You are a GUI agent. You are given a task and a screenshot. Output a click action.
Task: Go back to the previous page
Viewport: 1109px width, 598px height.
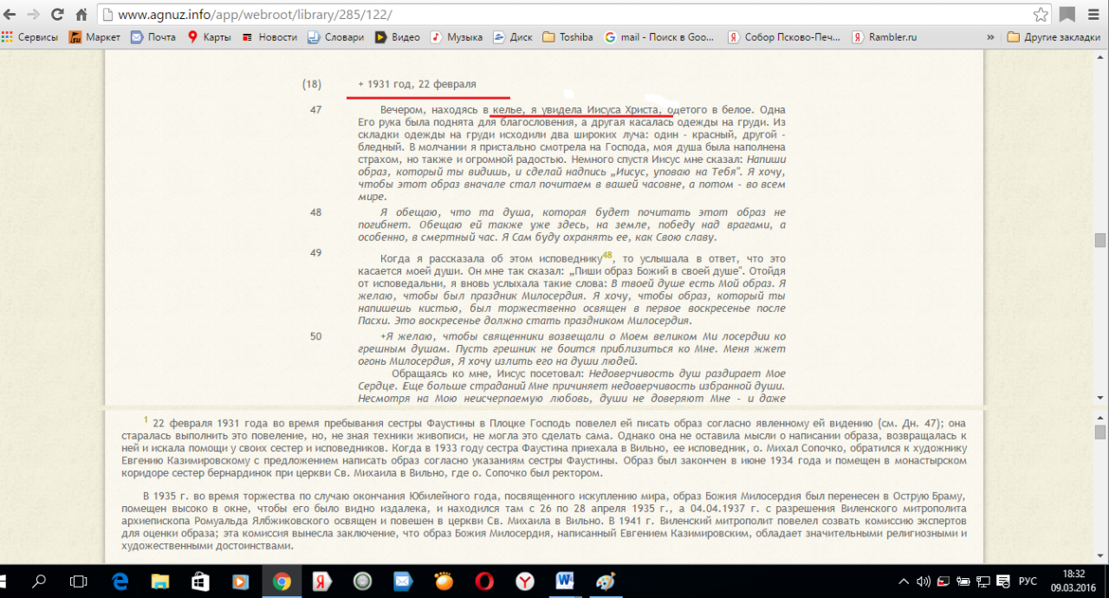tap(10, 15)
